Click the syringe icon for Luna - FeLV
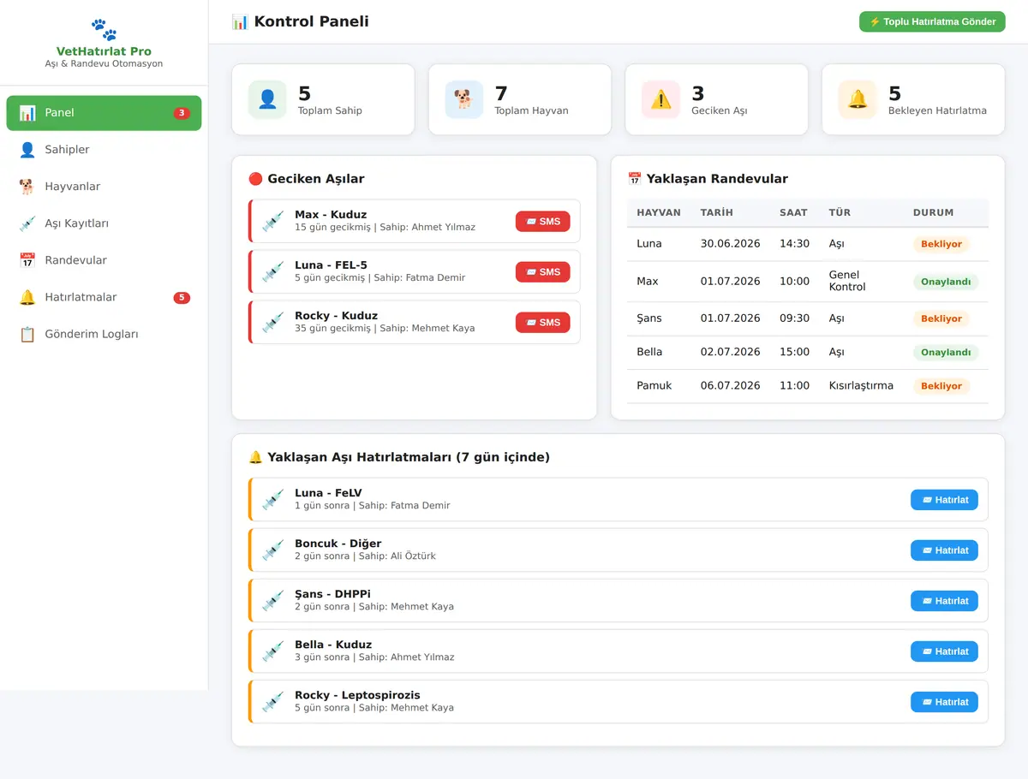1028x779 pixels. tap(272, 499)
